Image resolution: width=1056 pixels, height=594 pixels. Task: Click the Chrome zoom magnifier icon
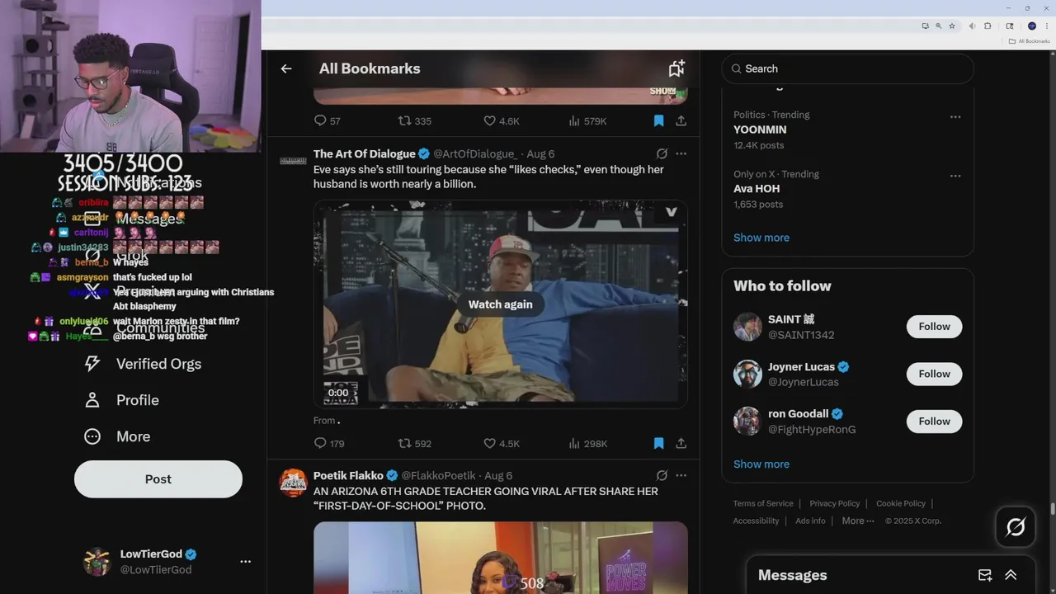tap(938, 26)
